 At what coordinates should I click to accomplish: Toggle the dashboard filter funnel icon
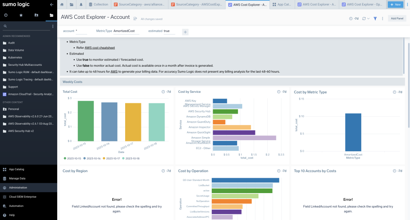click(x=375, y=18)
